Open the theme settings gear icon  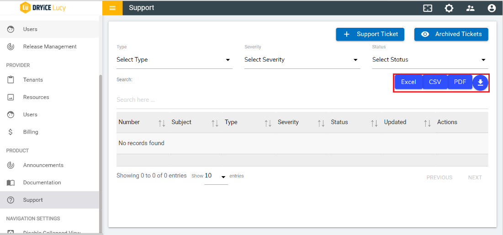449,8
